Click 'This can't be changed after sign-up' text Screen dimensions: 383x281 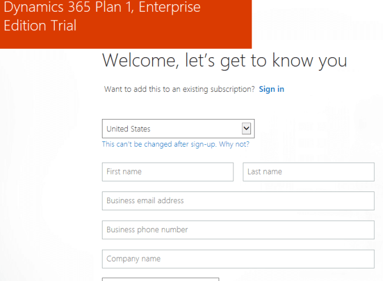tap(159, 144)
